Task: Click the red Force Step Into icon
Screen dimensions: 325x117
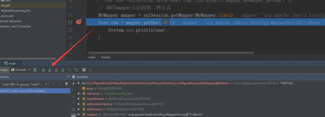Action: tap(56, 70)
